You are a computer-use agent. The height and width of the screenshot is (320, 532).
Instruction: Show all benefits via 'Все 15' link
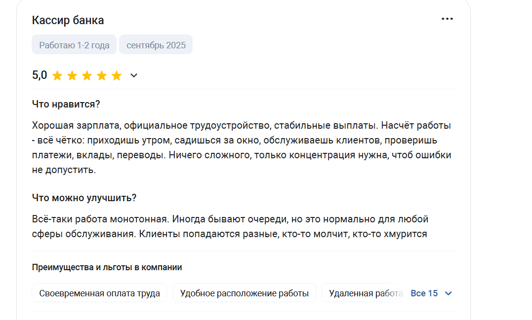424,293
